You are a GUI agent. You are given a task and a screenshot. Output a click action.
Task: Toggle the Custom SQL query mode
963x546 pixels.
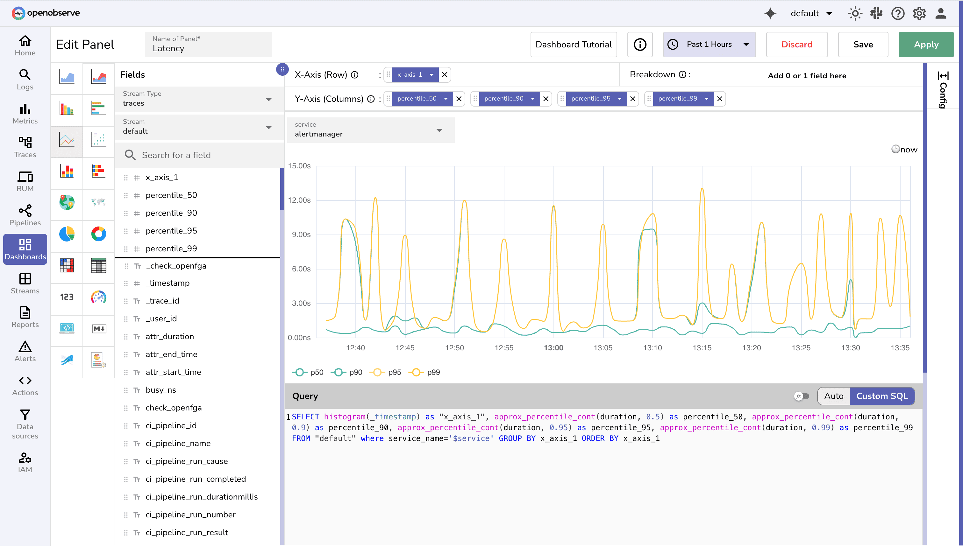pyautogui.click(x=882, y=396)
